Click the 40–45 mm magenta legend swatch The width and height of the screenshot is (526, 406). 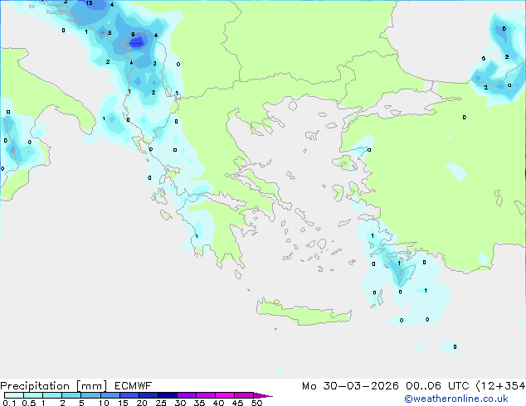(x=225, y=395)
